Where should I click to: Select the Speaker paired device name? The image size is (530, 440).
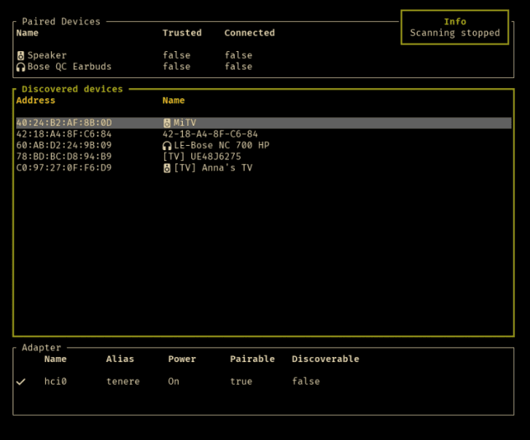[47, 55]
